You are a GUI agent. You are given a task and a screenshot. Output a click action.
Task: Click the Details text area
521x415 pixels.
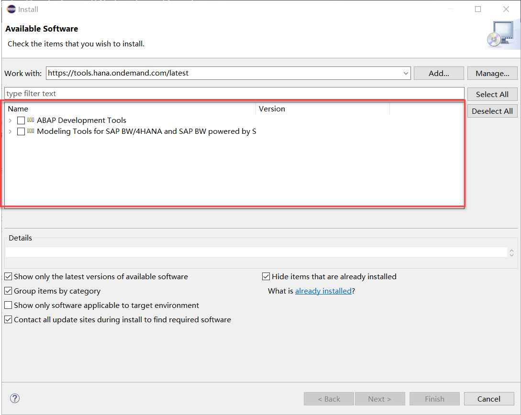coord(256,252)
